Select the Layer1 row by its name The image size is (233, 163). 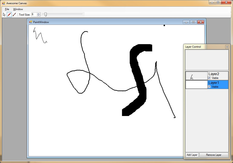[214, 83]
